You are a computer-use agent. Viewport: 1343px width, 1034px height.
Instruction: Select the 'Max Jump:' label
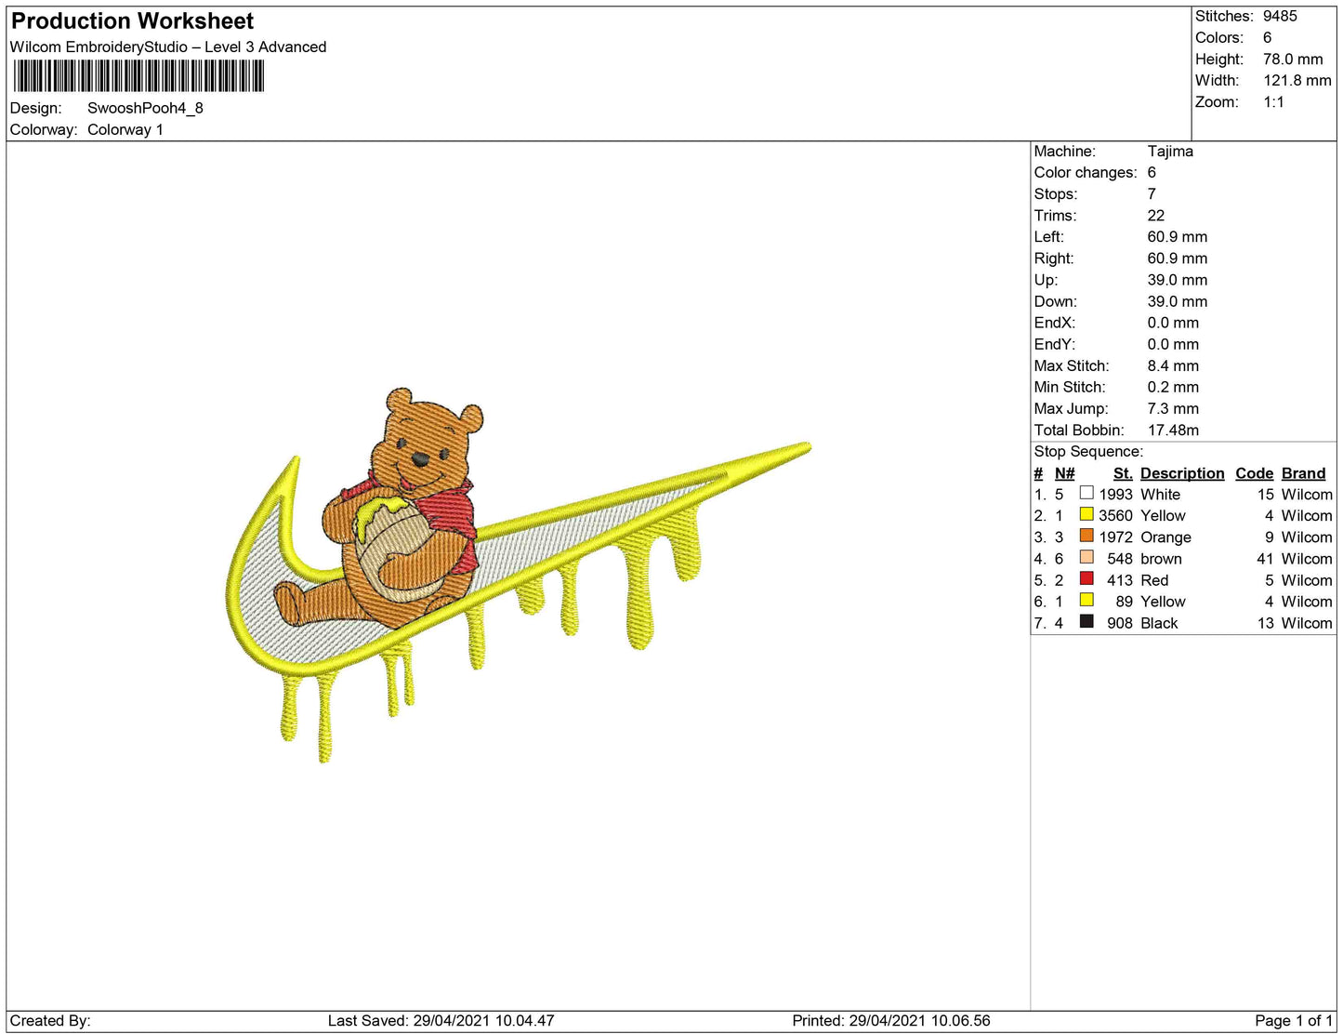1072,409
